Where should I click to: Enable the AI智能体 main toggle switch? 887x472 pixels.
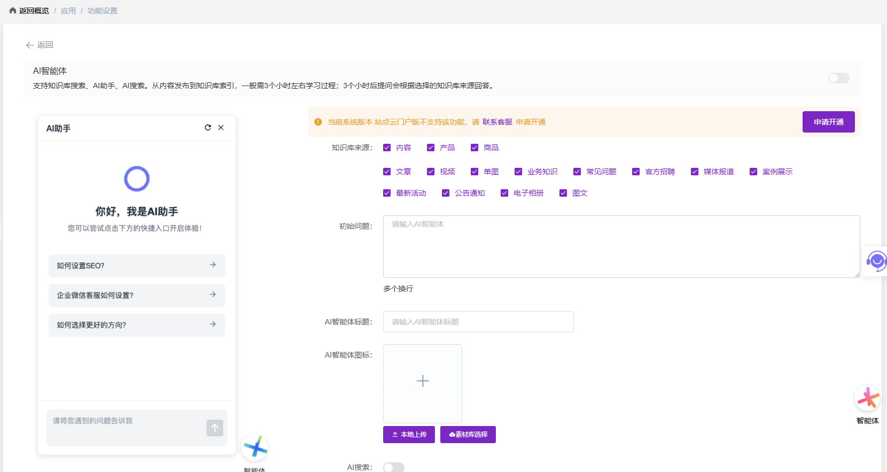click(x=838, y=79)
